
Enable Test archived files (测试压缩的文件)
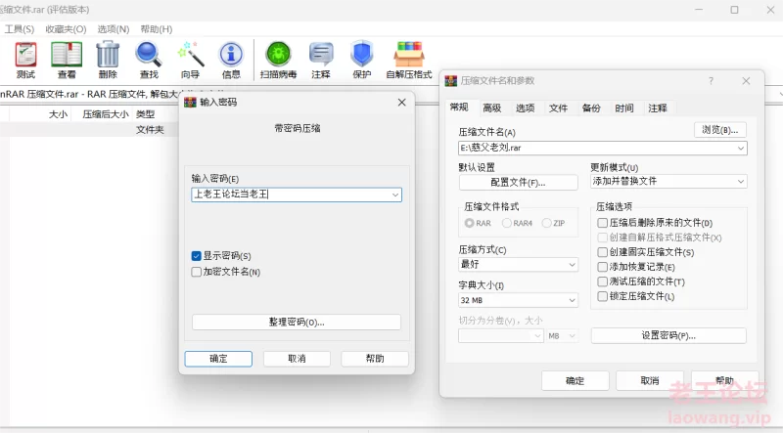(x=603, y=281)
